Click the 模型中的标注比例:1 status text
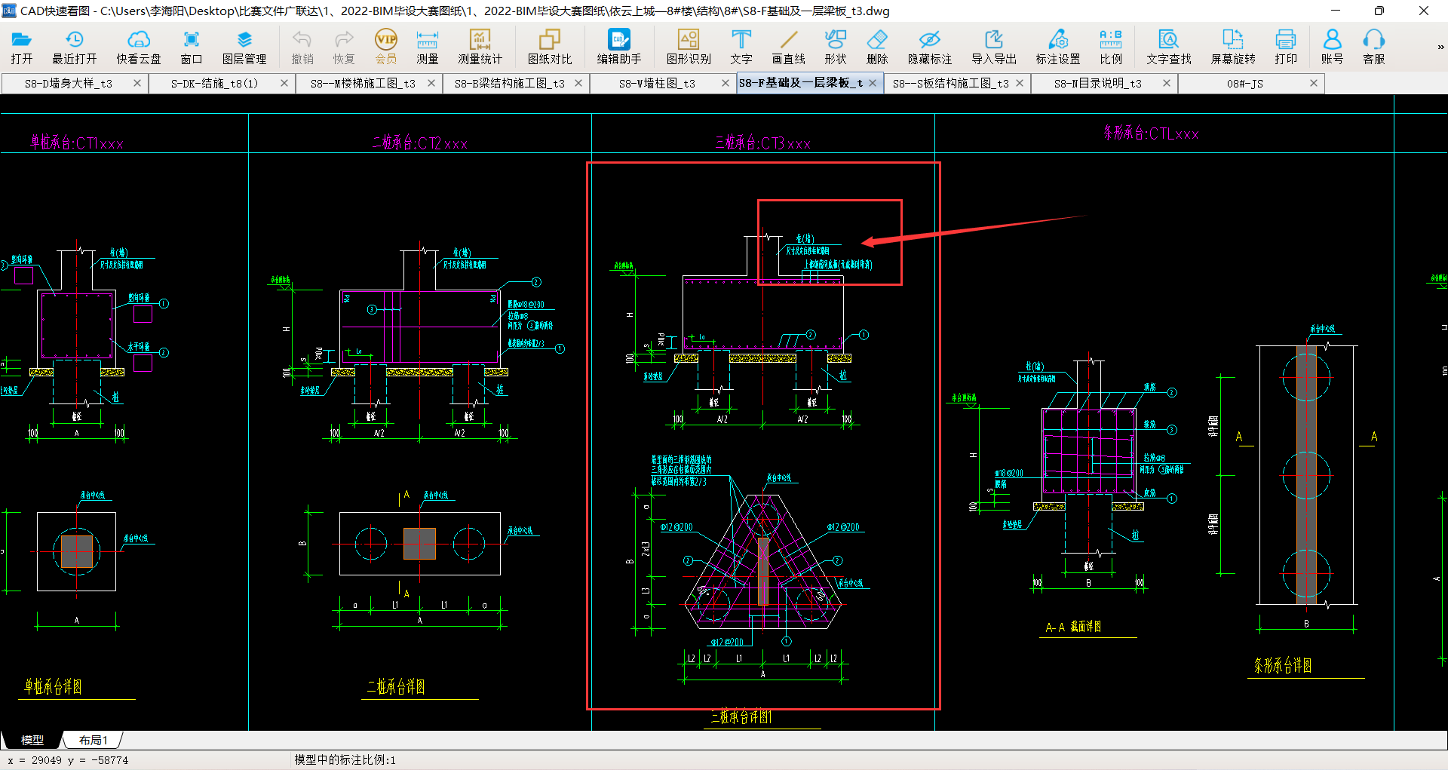Screen dimensions: 1448x770 coord(345,759)
